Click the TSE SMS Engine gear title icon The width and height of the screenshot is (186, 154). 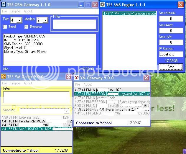click(103, 4)
